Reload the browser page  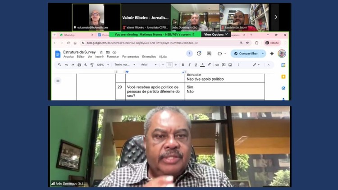[68, 43]
